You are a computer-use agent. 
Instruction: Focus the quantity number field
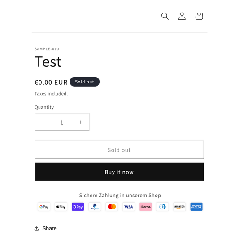pos(62,122)
